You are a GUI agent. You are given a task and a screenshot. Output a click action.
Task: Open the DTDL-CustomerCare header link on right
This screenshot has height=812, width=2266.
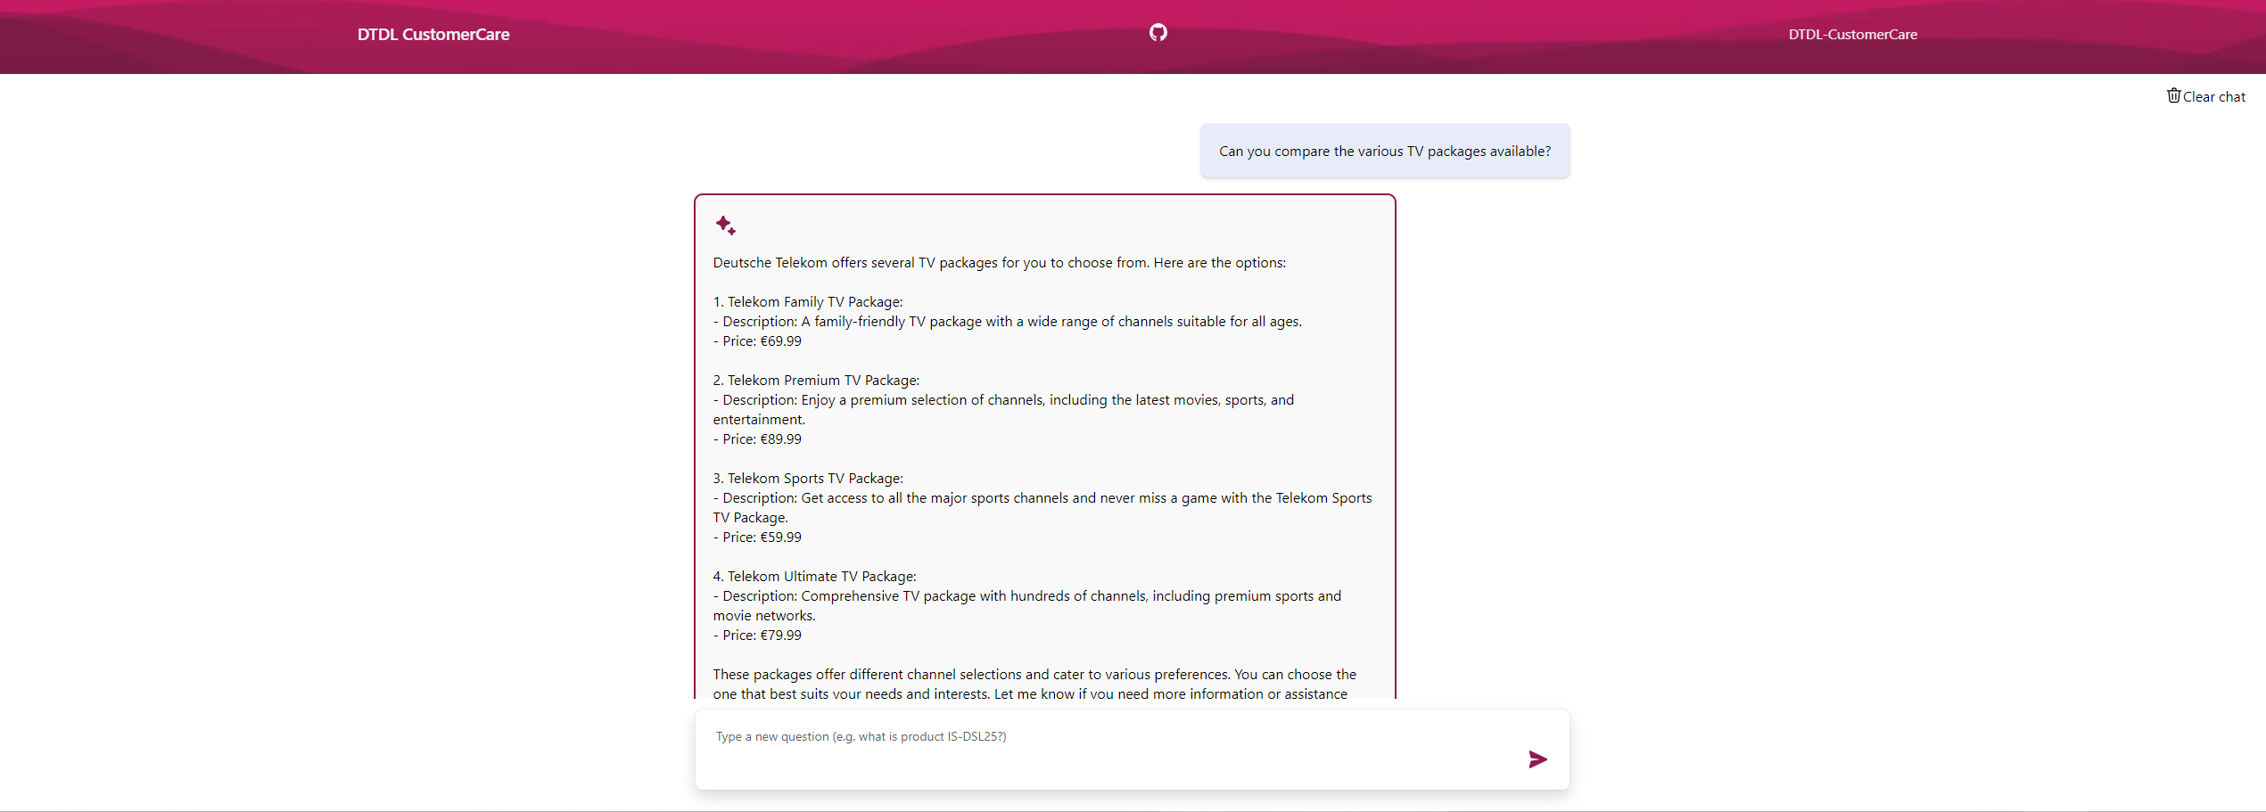click(x=1852, y=35)
